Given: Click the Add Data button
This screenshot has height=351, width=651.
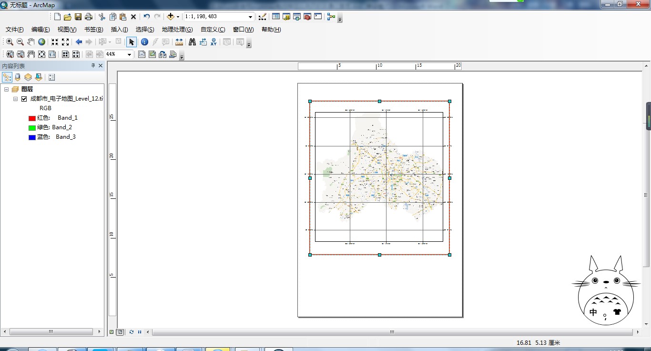Looking at the screenshot, I should (x=171, y=17).
